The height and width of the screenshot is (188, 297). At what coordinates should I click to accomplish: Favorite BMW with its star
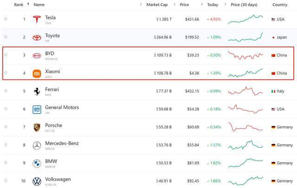[6, 163]
